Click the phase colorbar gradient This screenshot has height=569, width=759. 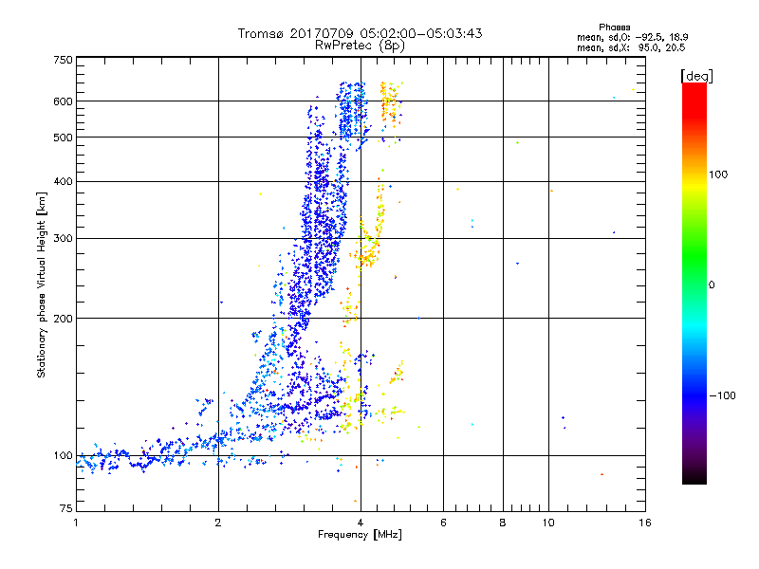pyautogui.click(x=694, y=283)
